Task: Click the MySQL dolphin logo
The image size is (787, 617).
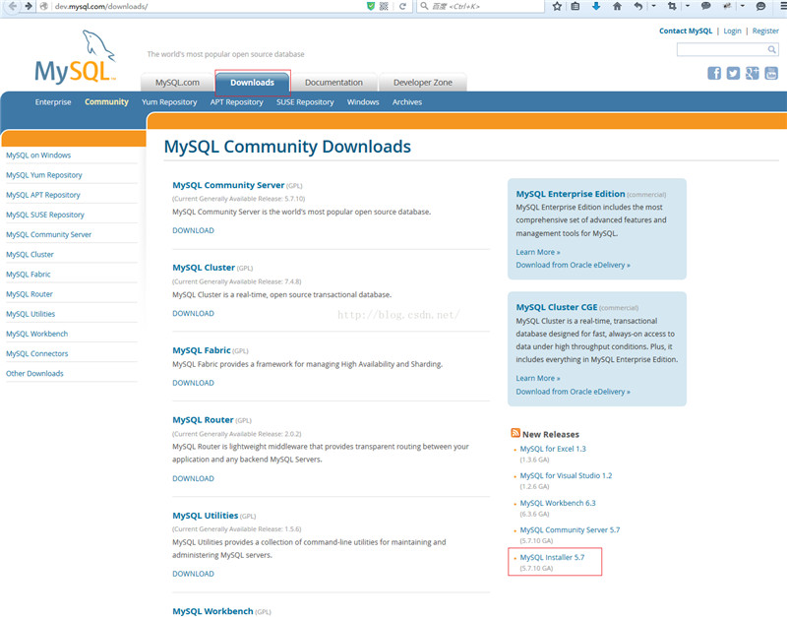Action: tap(76, 57)
